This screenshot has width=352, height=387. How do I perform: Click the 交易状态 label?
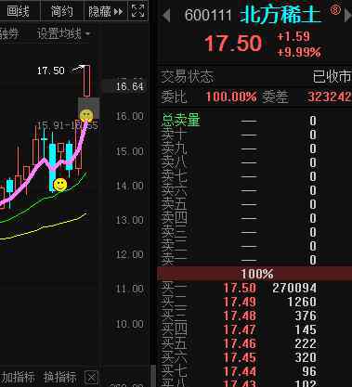(187, 76)
